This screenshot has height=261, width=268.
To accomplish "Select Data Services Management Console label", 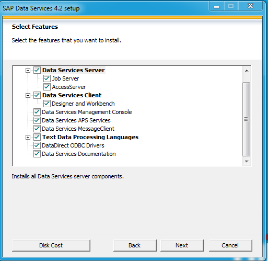I will (87, 112).
